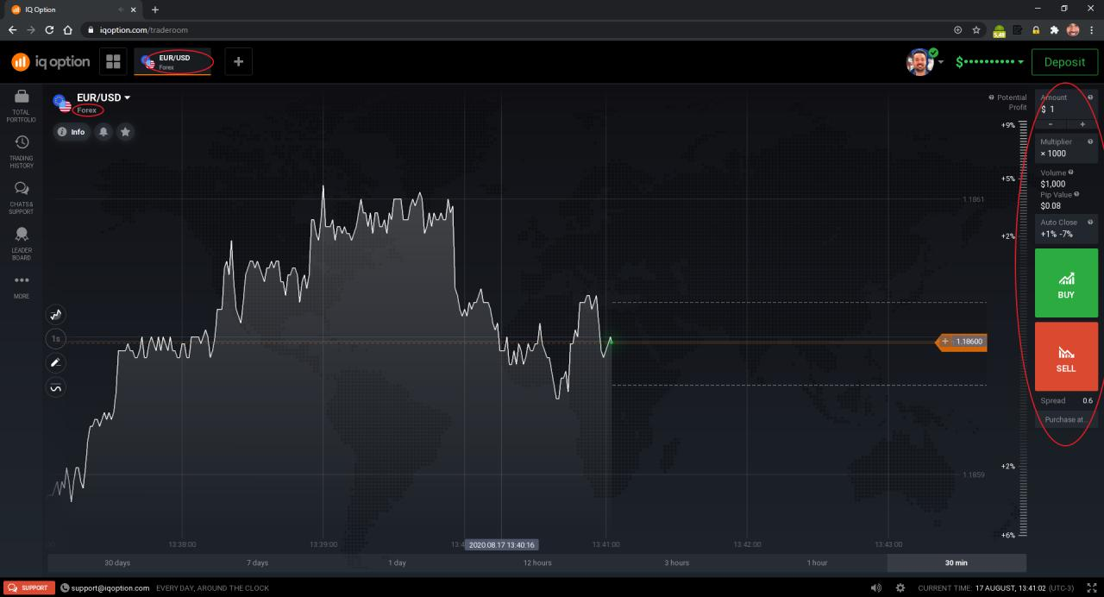Open settings gear icon in footer
The width and height of the screenshot is (1104, 597).
point(900,588)
